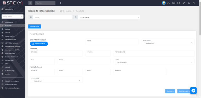Click the pencil edit icon in header
This screenshot has width=201, height=98.
point(184,3)
